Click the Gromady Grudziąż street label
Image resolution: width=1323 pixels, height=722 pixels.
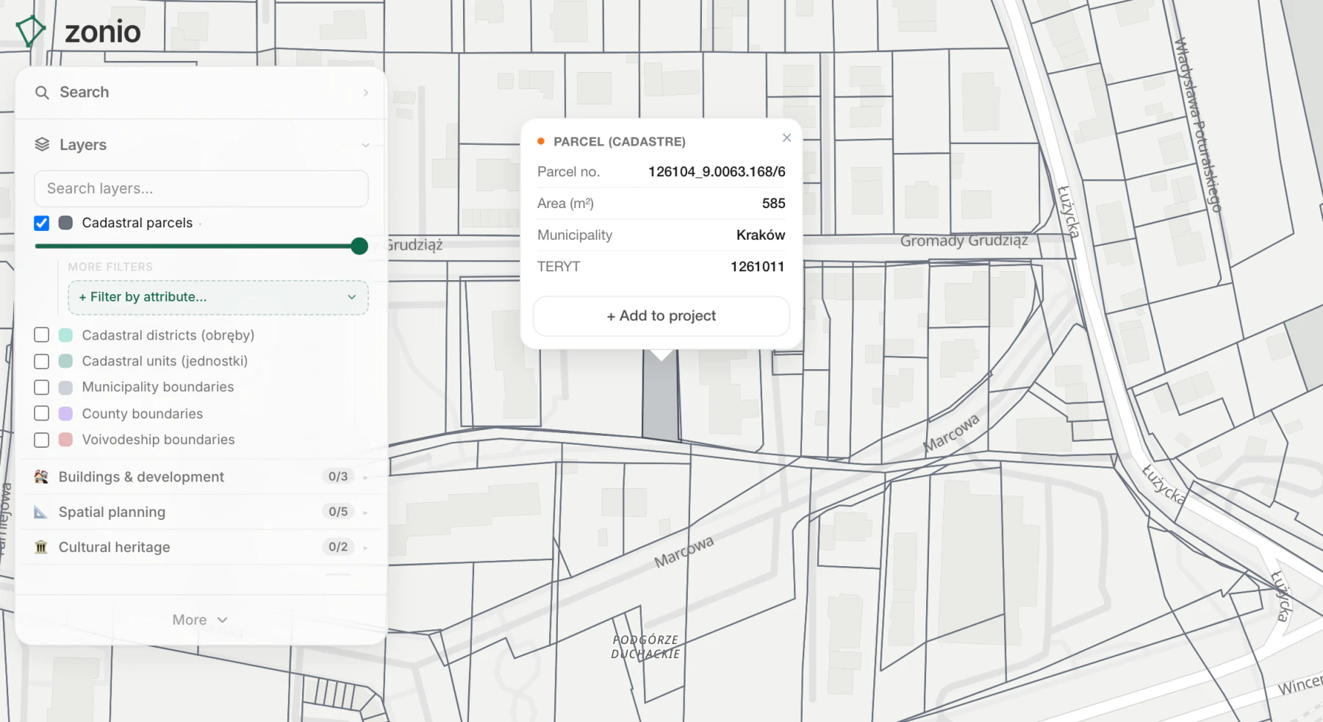964,240
